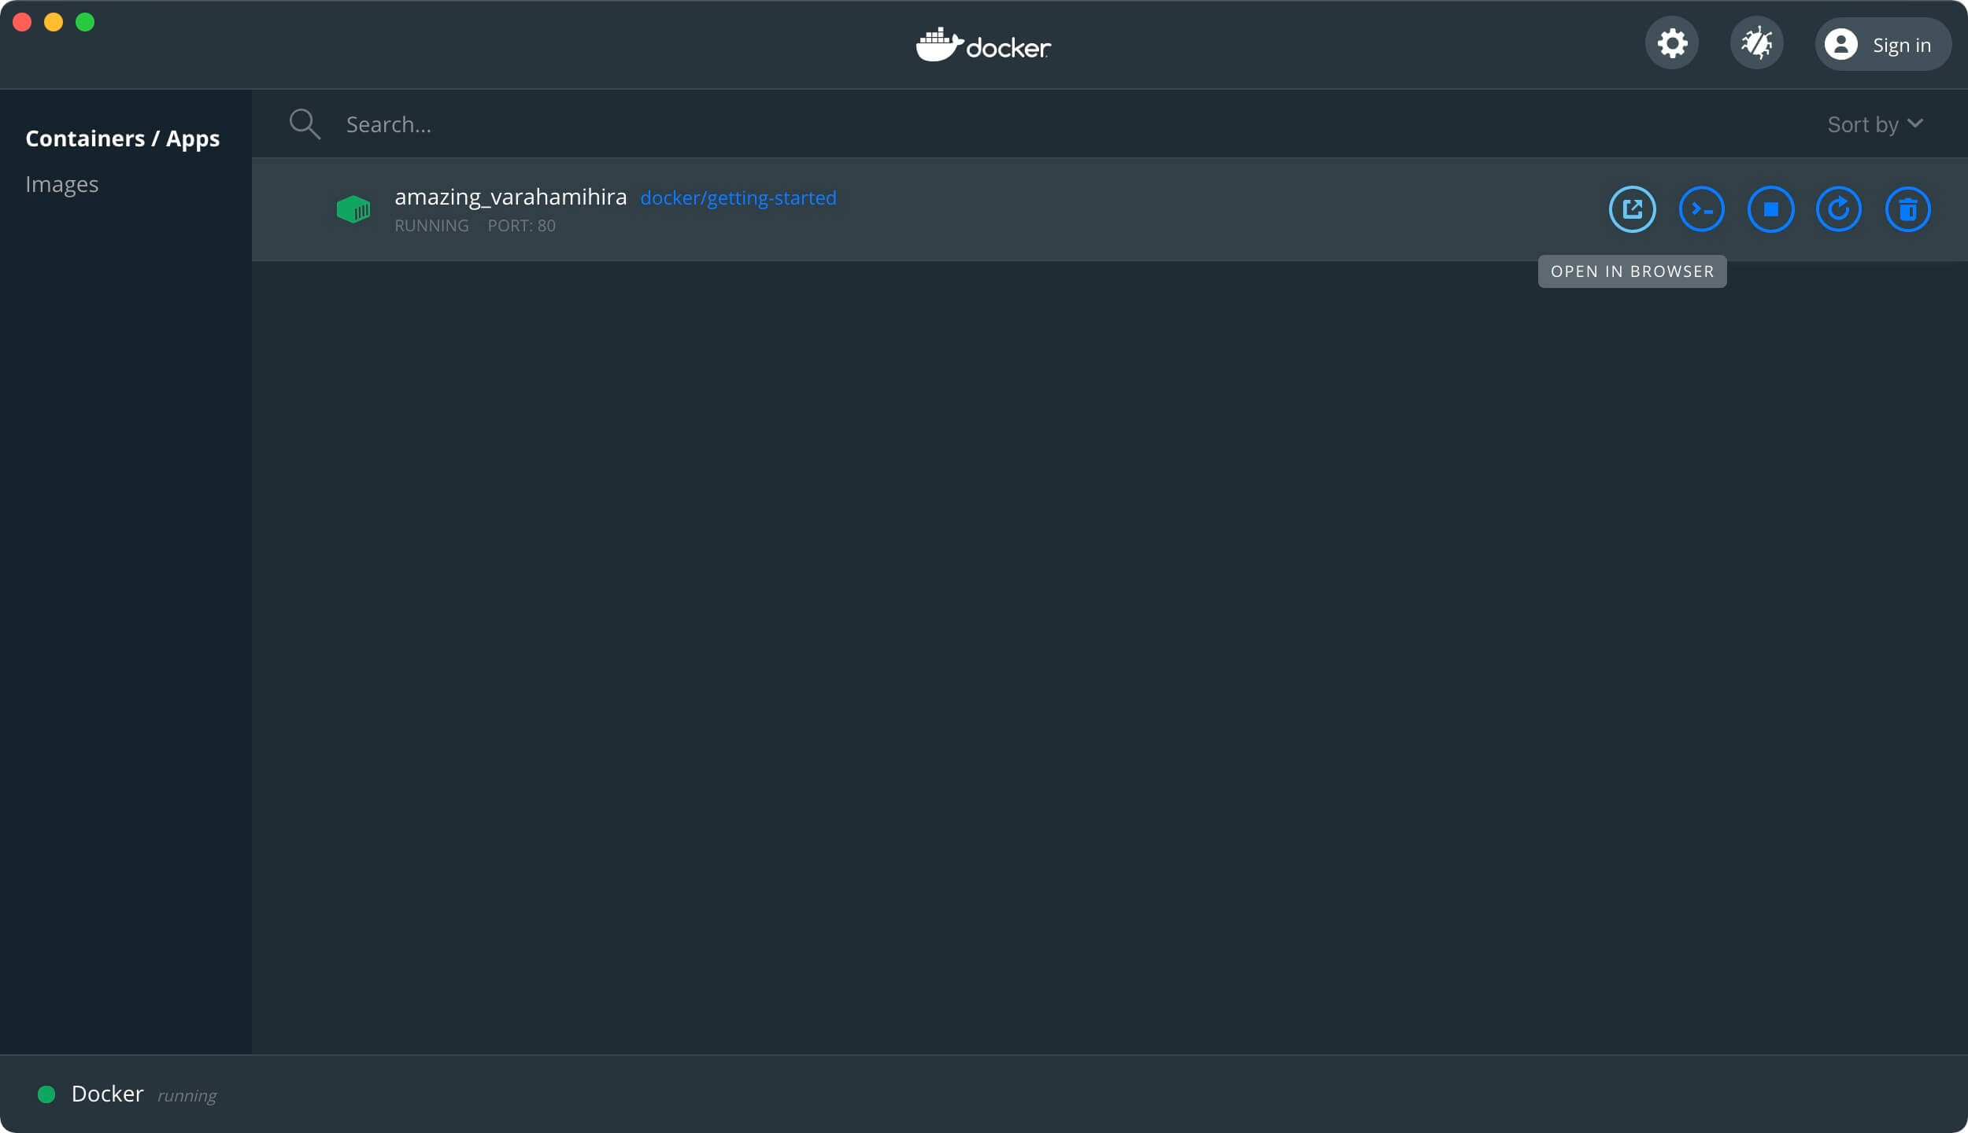Click the Open in Browser icon
1968x1133 pixels.
pos(1633,209)
